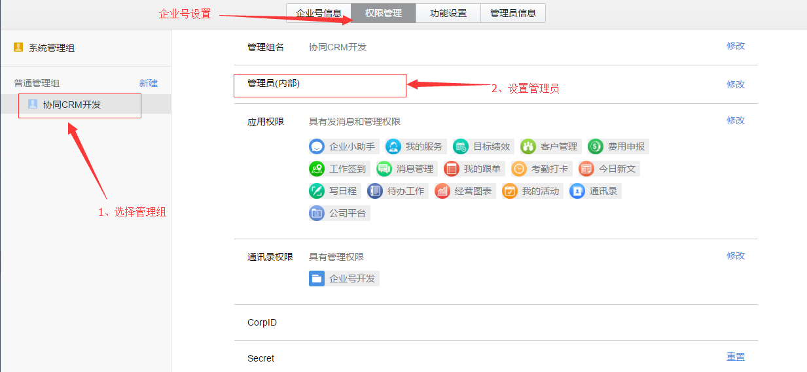Click the 公司平台 app icon
Image resolution: width=807 pixels, height=372 pixels.
[317, 212]
